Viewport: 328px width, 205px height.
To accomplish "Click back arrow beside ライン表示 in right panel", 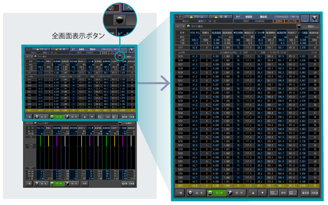I will tap(177, 27).
